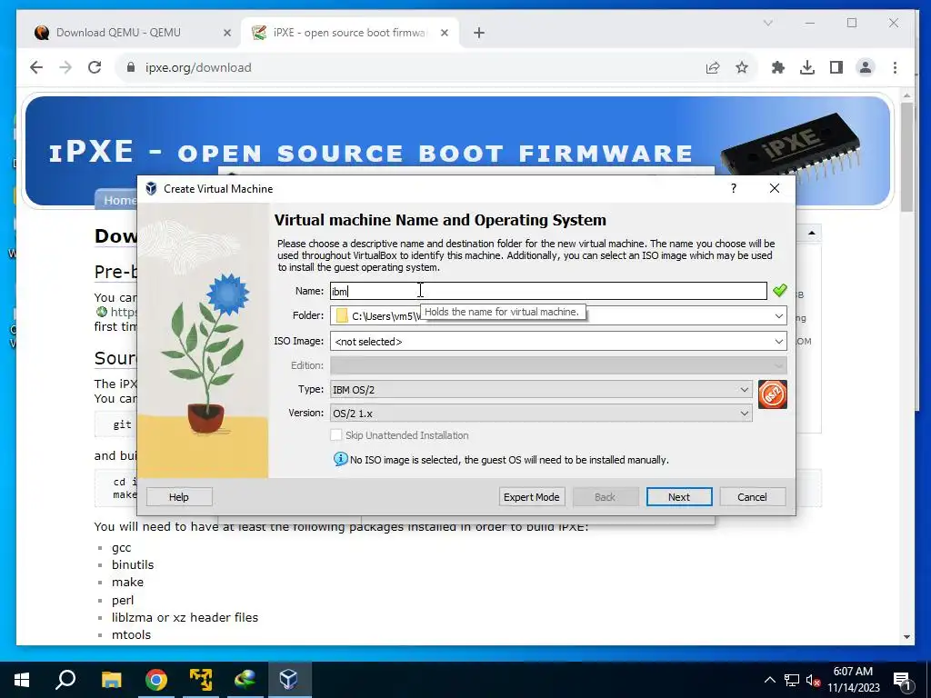931x698 pixels.
Task: Cancel the virtual machine creation
Action: click(752, 497)
